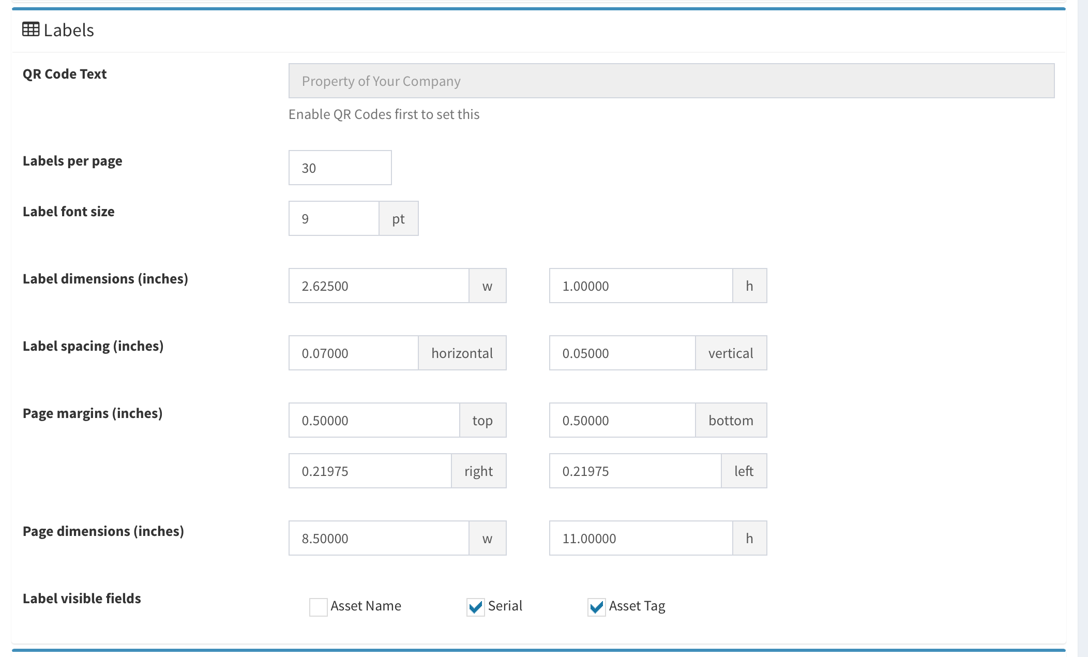Click the pt unit addon label
This screenshot has height=657, width=1088.
398,218
